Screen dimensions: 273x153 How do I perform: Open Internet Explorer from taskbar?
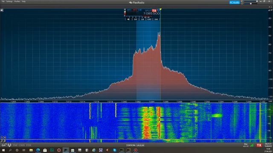pyautogui.click(x=94, y=150)
